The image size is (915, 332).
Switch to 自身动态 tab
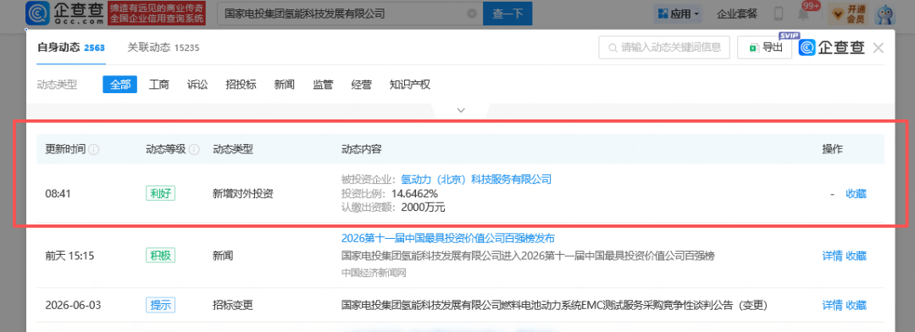pyautogui.click(x=71, y=47)
